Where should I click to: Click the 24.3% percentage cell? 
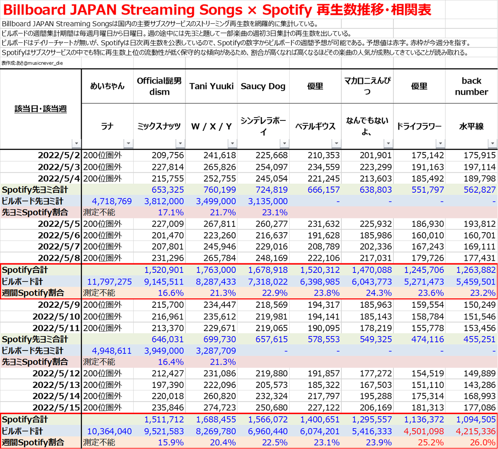(367, 293)
